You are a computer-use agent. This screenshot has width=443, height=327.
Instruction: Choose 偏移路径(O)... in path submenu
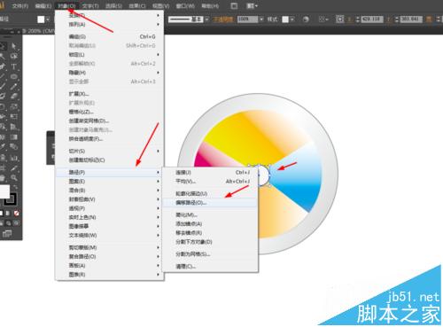[210, 203]
